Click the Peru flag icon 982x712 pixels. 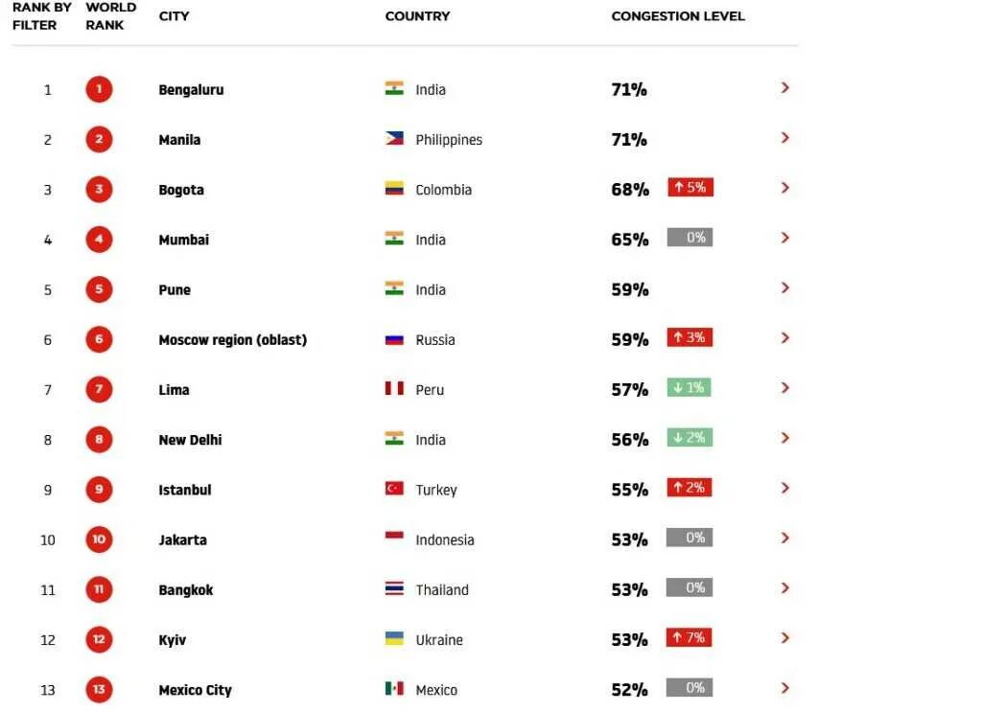coord(394,388)
